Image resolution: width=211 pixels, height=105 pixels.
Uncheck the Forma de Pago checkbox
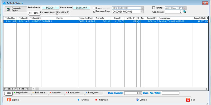pyautogui.click(x=94, y=12)
